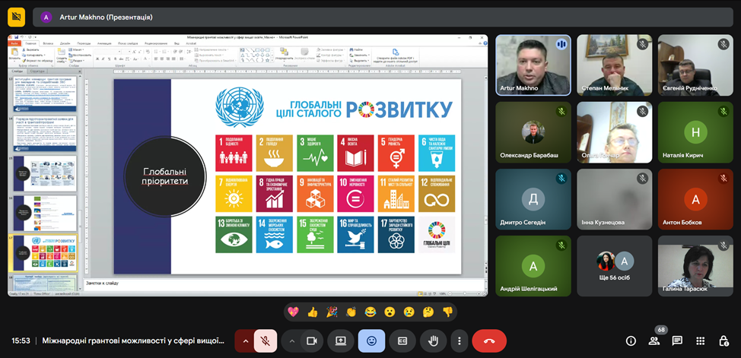Send the sparkling heart reaction
This screenshot has height=358, width=741.
(293, 312)
